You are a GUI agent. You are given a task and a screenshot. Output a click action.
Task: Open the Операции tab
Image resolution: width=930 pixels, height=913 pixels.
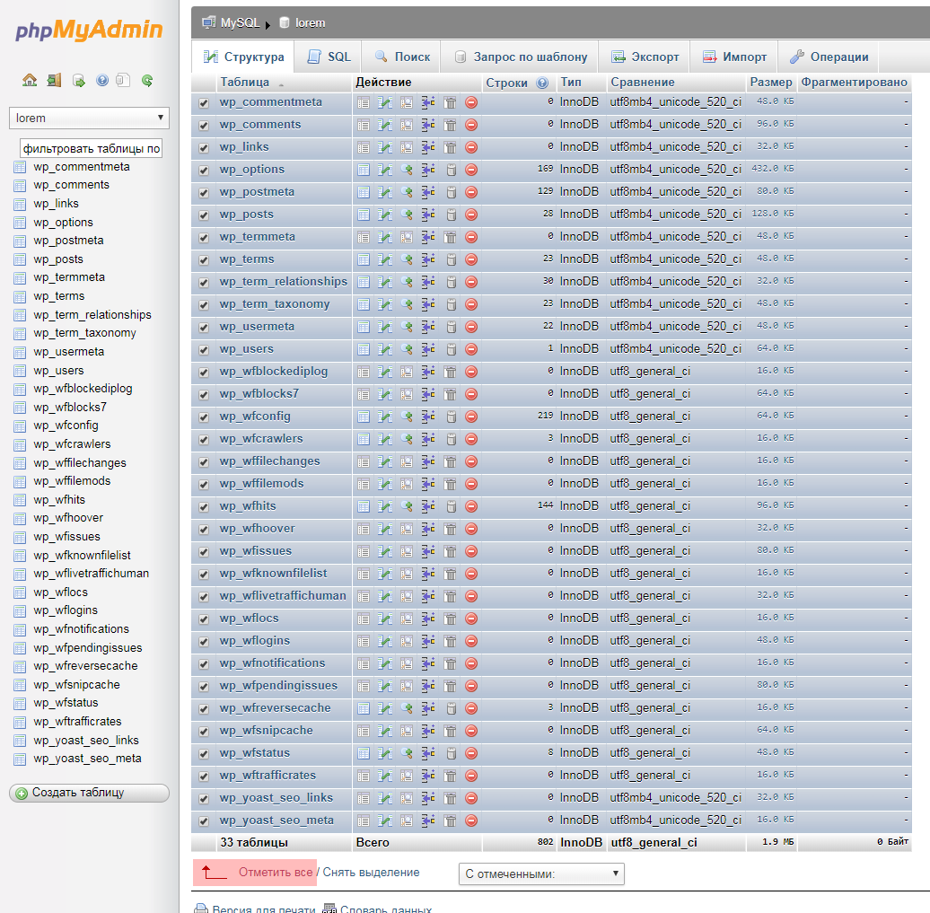829,57
